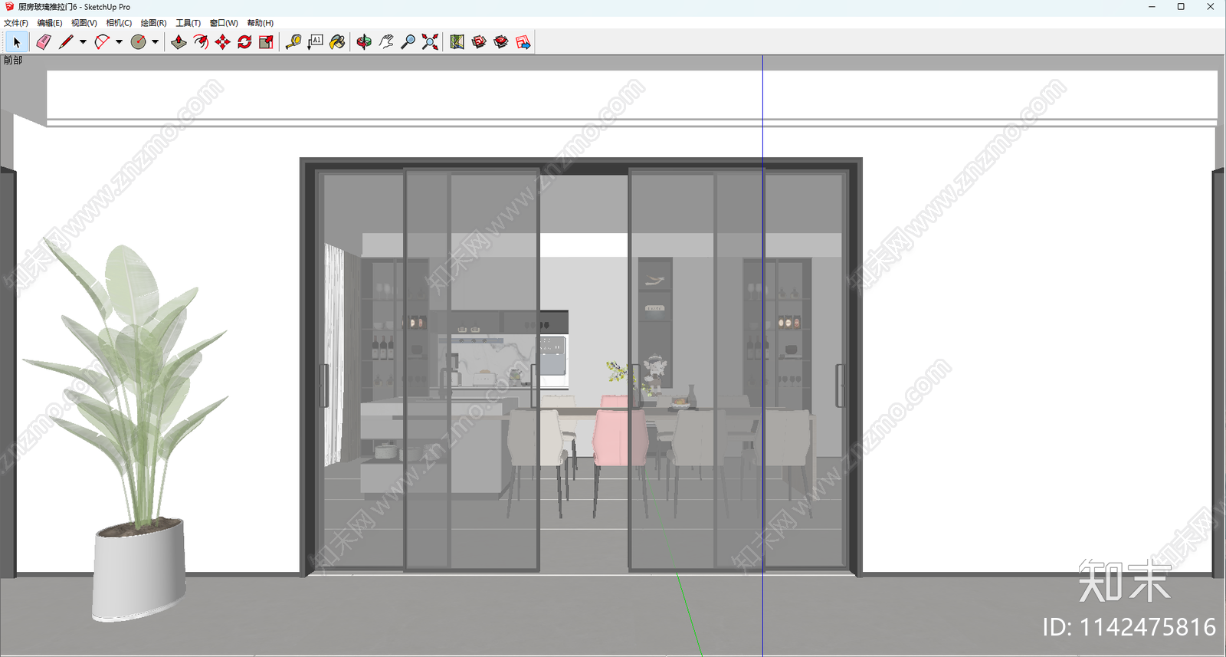Select the Move tool

click(222, 42)
